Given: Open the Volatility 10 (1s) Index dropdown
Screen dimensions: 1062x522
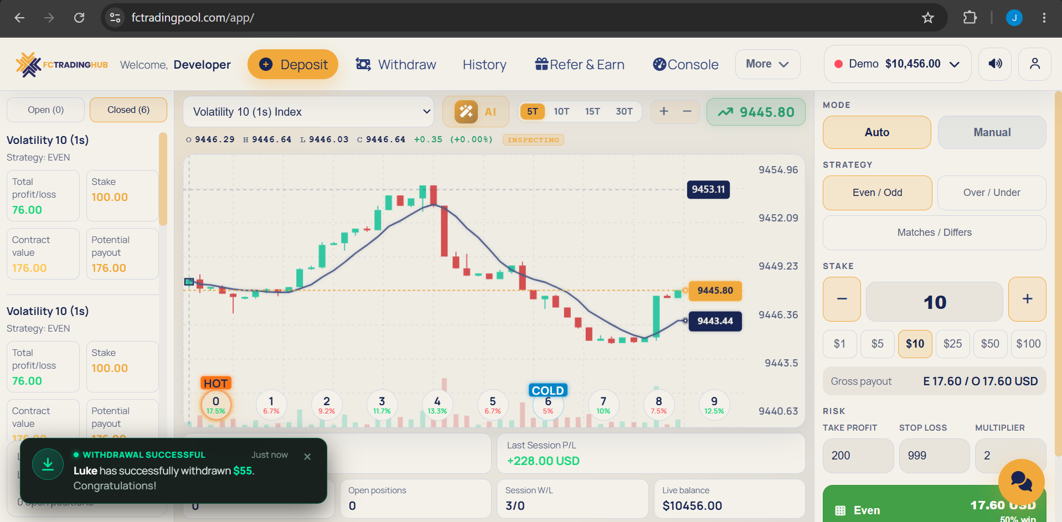Looking at the screenshot, I should point(308,112).
